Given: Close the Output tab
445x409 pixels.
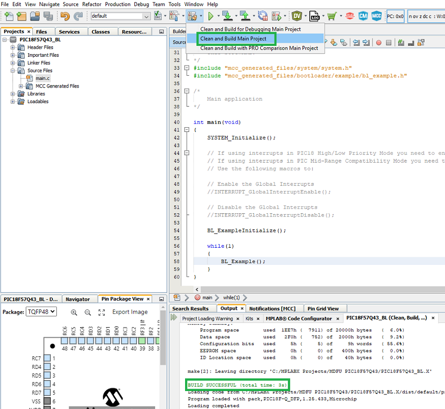Looking at the screenshot, I should [242, 308].
